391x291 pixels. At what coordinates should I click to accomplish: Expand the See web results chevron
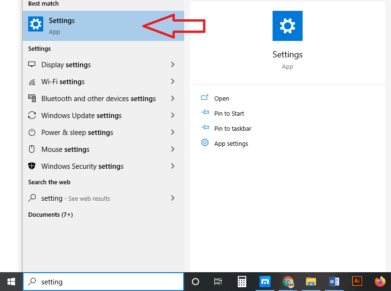[x=172, y=198]
